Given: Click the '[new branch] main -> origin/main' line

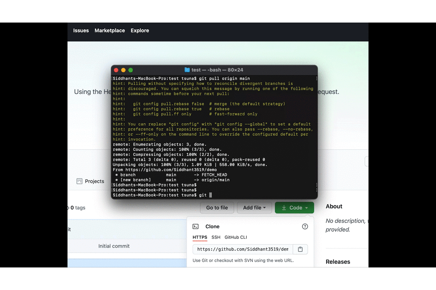Looking at the screenshot, I should pos(172,180).
